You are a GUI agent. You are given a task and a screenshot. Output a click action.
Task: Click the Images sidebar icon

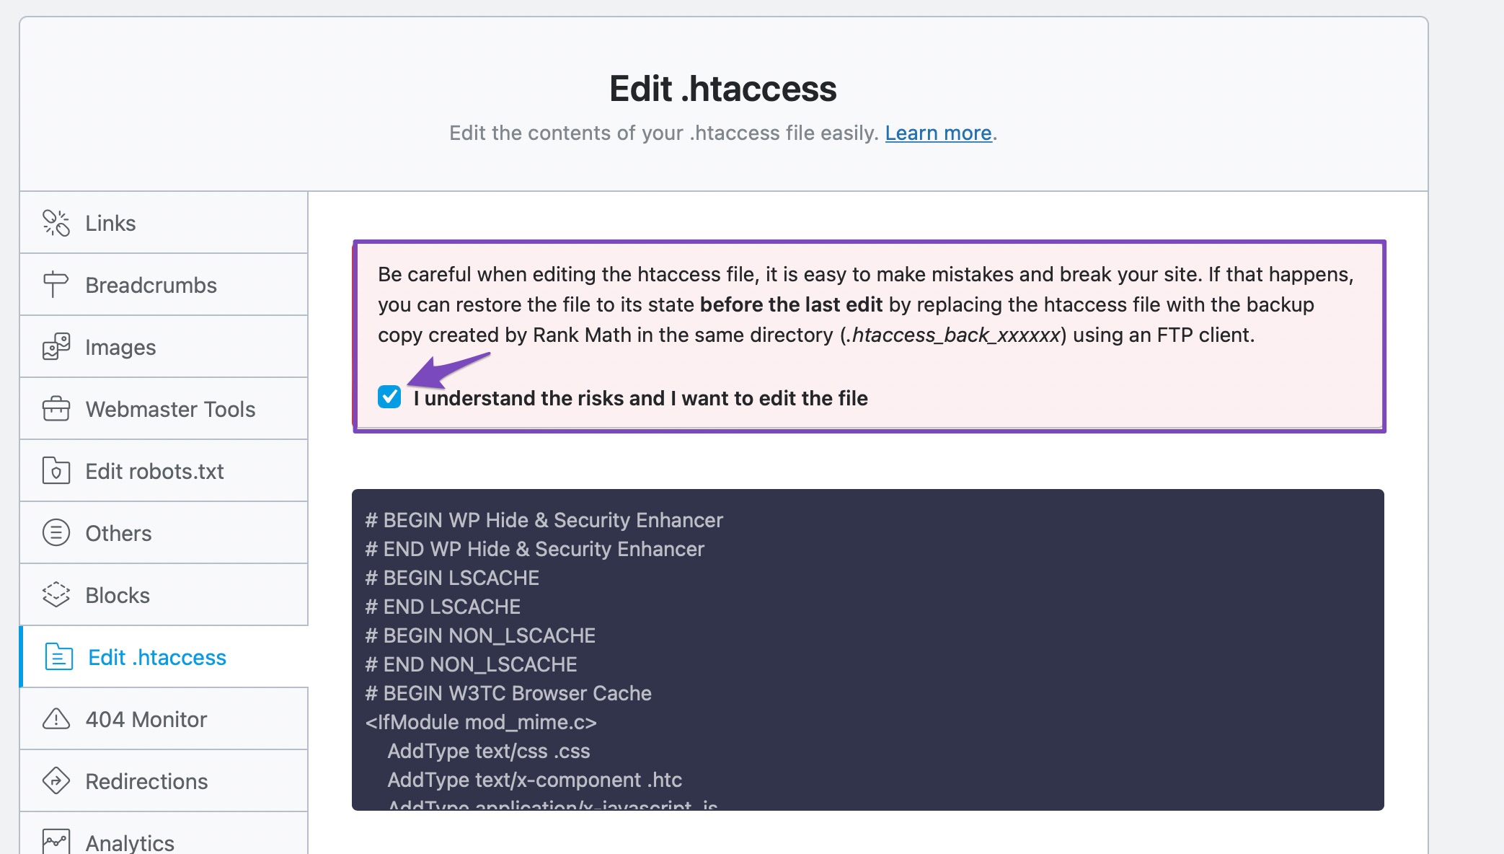(x=56, y=347)
